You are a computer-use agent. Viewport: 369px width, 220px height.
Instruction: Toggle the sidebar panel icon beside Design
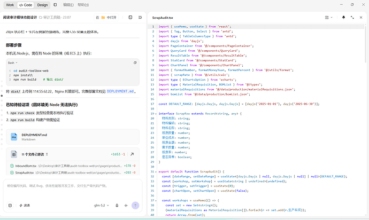(x=55, y=5)
